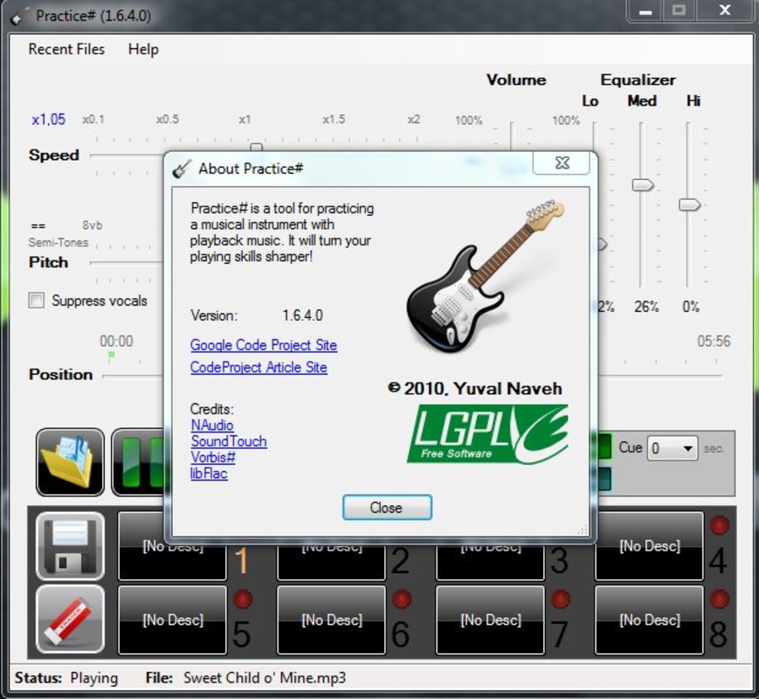Enable the Suppress vocals checkbox
Image resolution: width=759 pixels, height=699 pixels.
coord(37,301)
